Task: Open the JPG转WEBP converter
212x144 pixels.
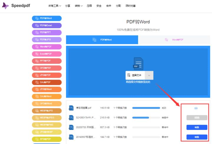Action: 47,132
